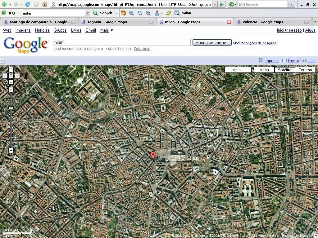Click the map zoom slider handle
The image size is (318, 238).
pos(11,108)
